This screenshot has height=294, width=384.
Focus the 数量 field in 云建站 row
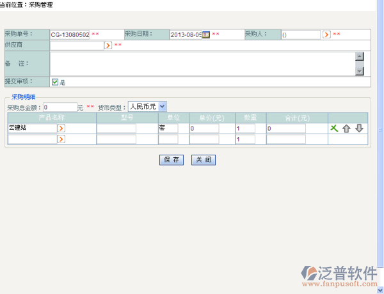pos(246,128)
